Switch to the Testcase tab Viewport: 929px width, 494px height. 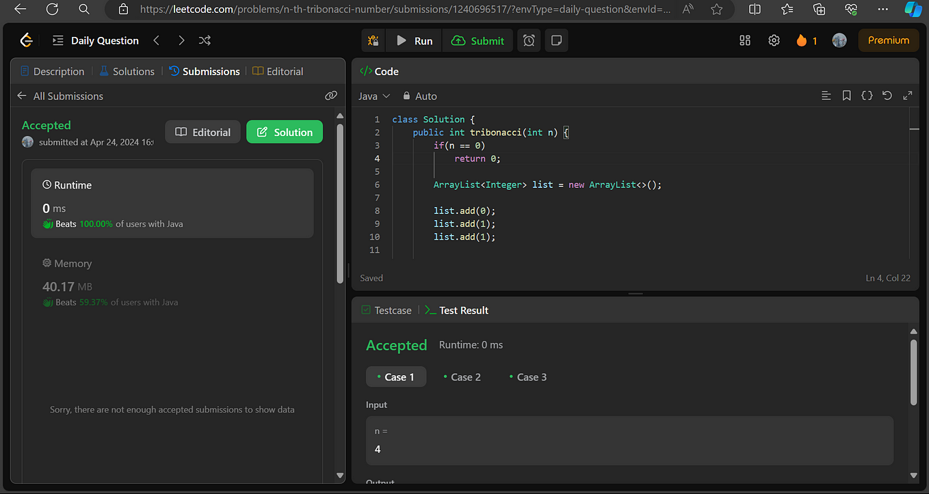pyautogui.click(x=386, y=310)
